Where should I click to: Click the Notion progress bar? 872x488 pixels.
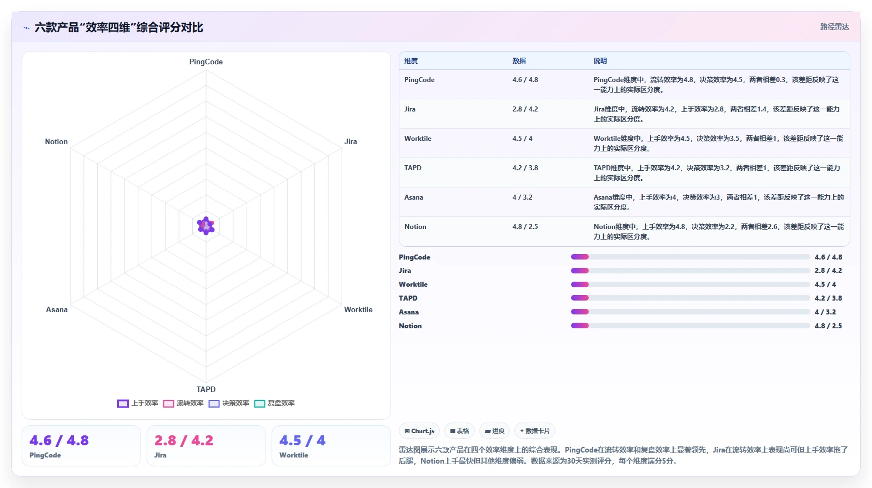click(690, 326)
